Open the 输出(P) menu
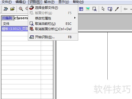 (49, 2)
